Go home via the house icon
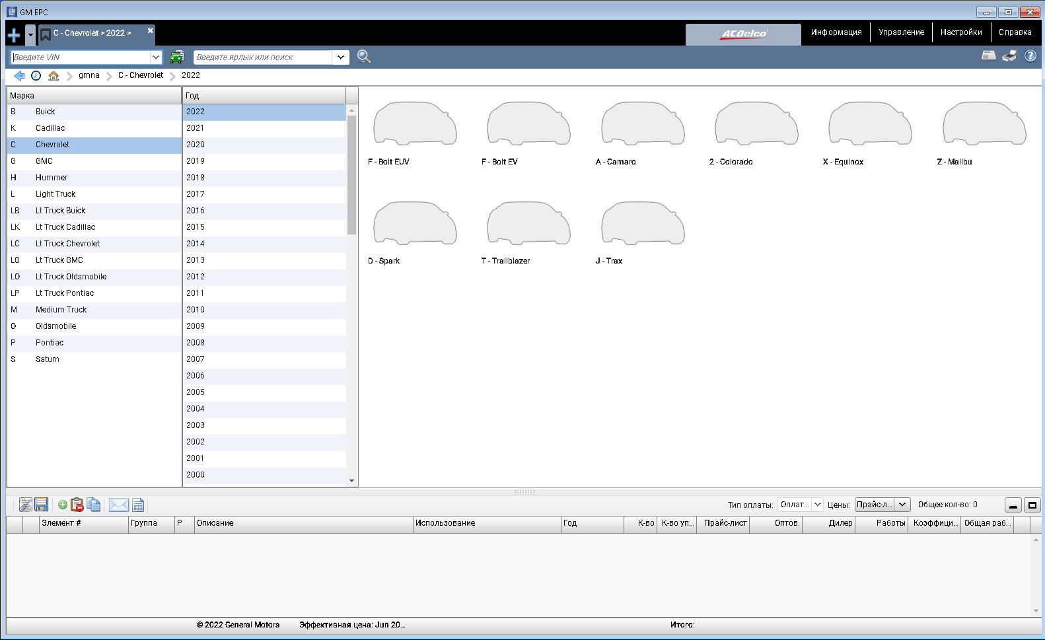Viewport: 1045px width, 640px height. [x=54, y=76]
